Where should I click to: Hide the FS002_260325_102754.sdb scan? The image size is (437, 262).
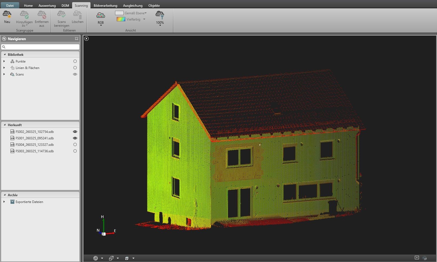pyautogui.click(x=75, y=132)
